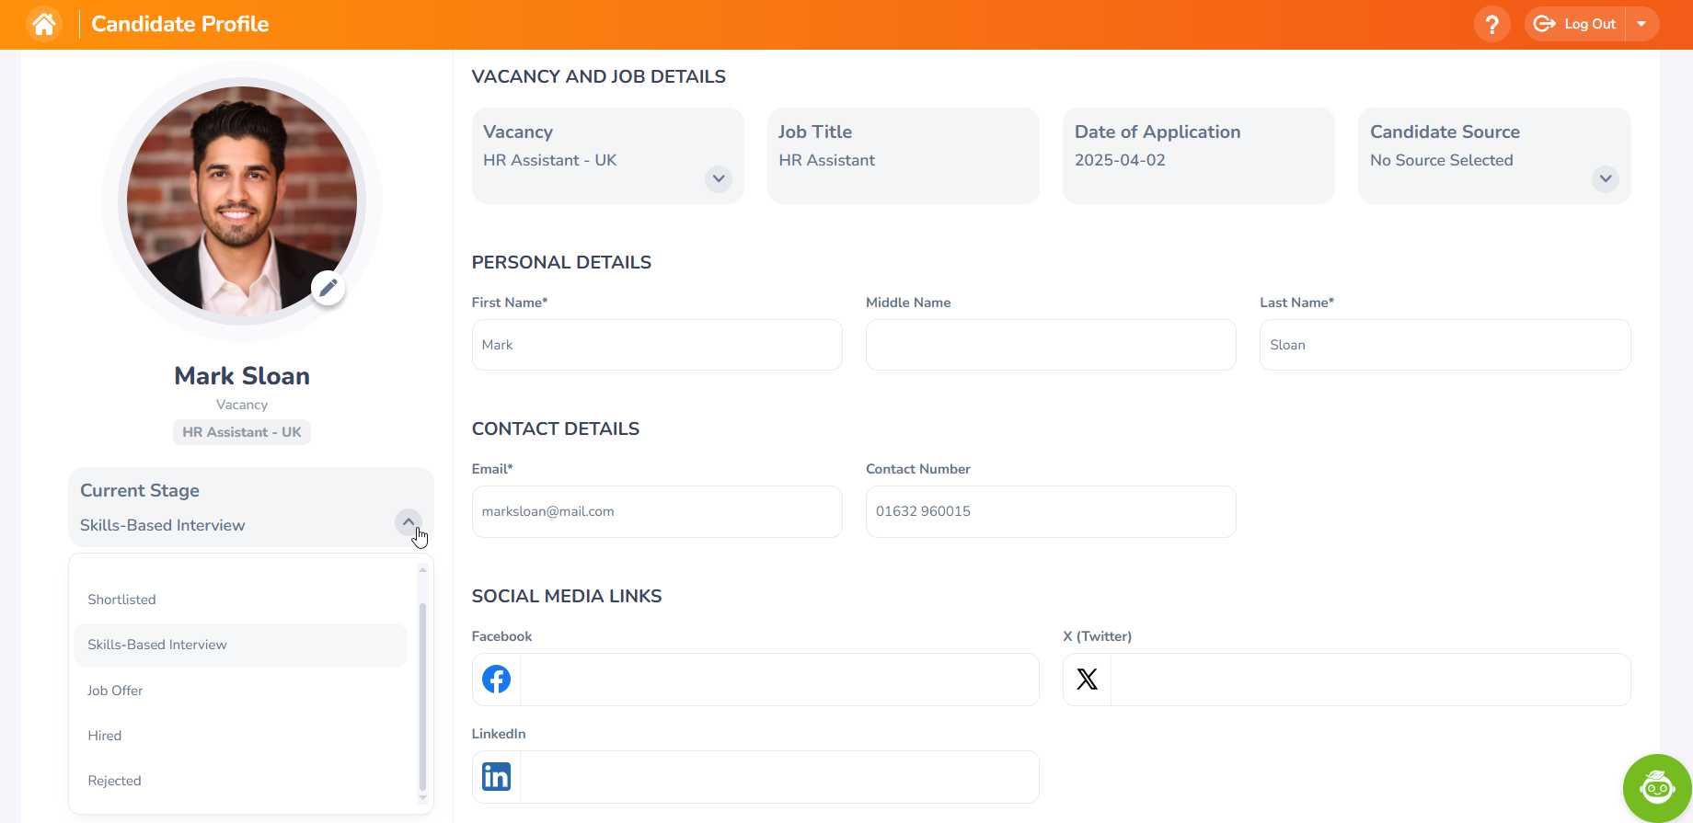Open arrow menu beside Log Out
The width and height of the screenshot is (1693, 823).
[1641, 24]
